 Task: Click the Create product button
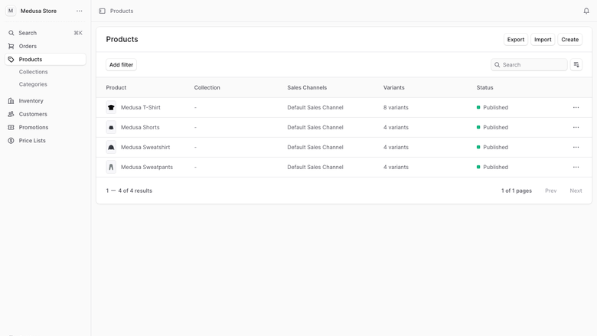[x=569, y=40]
